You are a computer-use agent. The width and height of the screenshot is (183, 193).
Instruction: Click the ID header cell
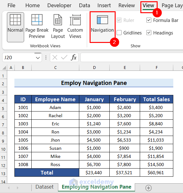(23, 99)
